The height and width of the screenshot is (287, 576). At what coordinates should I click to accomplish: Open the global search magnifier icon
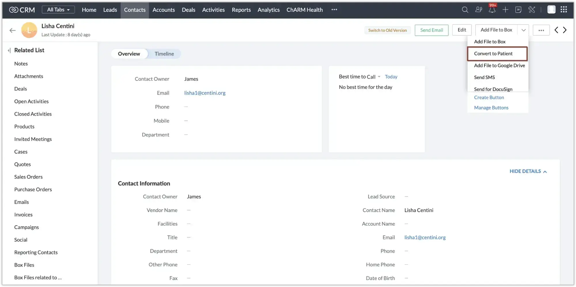pyautogui.click(x=465, y=10)
